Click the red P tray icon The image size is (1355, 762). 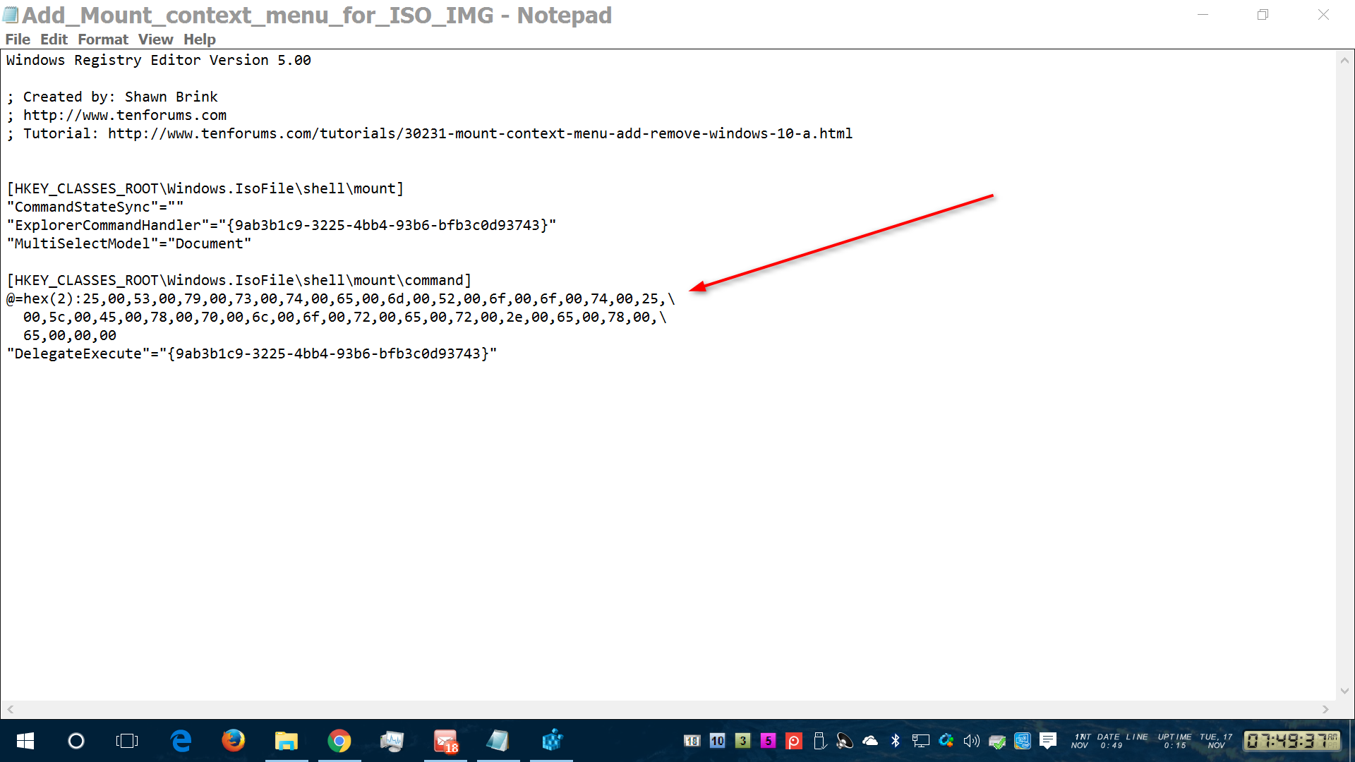(x=794, y=741)
